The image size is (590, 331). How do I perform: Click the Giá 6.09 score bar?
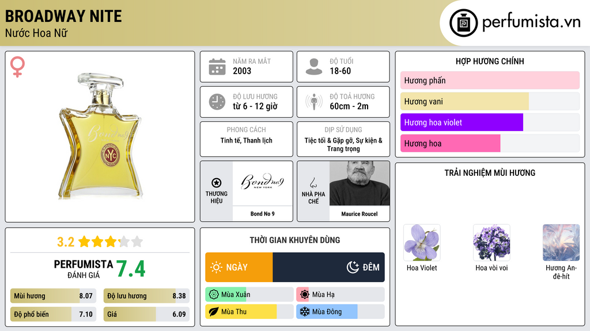point(146,314)
